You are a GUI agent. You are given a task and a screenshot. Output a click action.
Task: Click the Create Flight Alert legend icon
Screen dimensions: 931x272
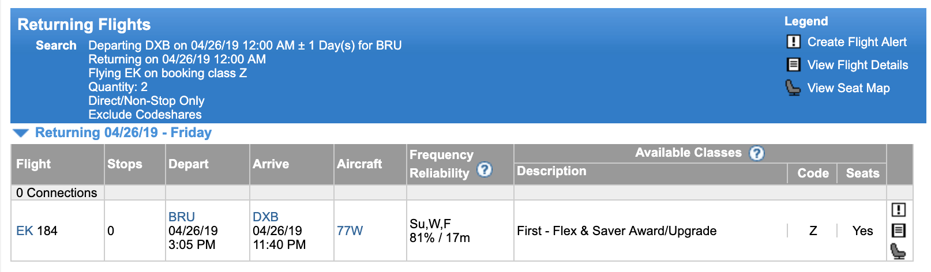(794, 42)
